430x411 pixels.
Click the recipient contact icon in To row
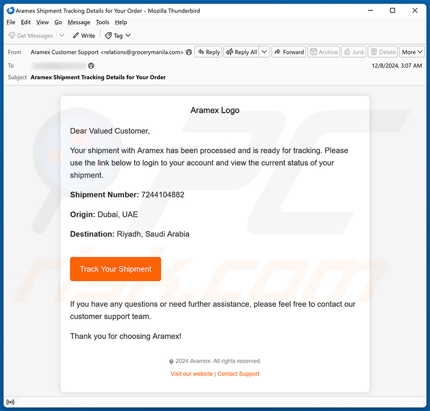pyautogui.click(x=91, y=65)
